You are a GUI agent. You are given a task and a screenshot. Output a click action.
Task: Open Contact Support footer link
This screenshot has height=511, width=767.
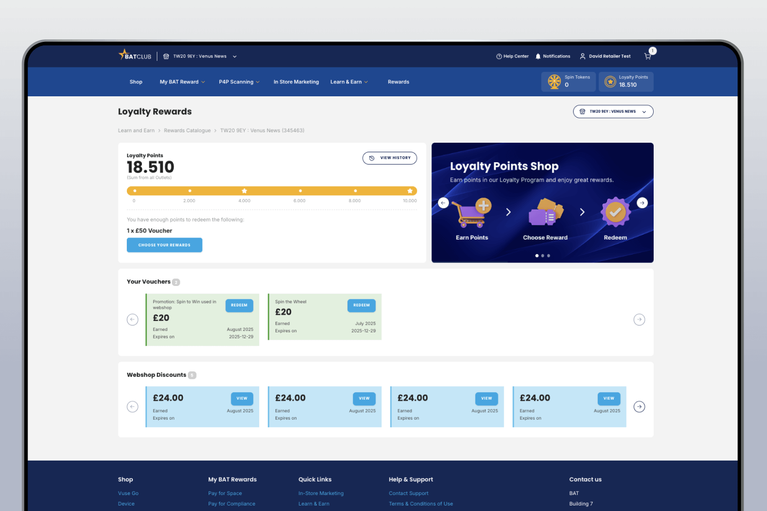click(408, 494)
